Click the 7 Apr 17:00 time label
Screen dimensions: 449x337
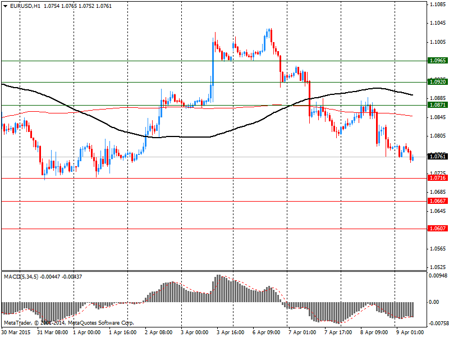[x=338, y=332]
